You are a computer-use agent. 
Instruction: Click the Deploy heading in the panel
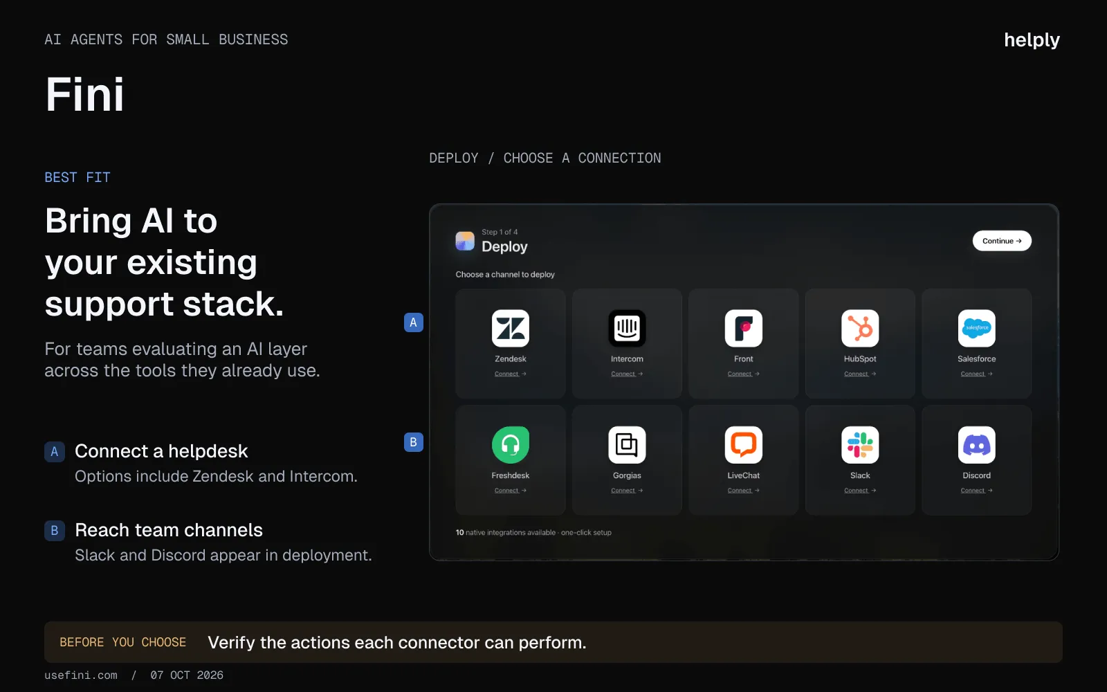pyautogui.click(x=504, y=247)
